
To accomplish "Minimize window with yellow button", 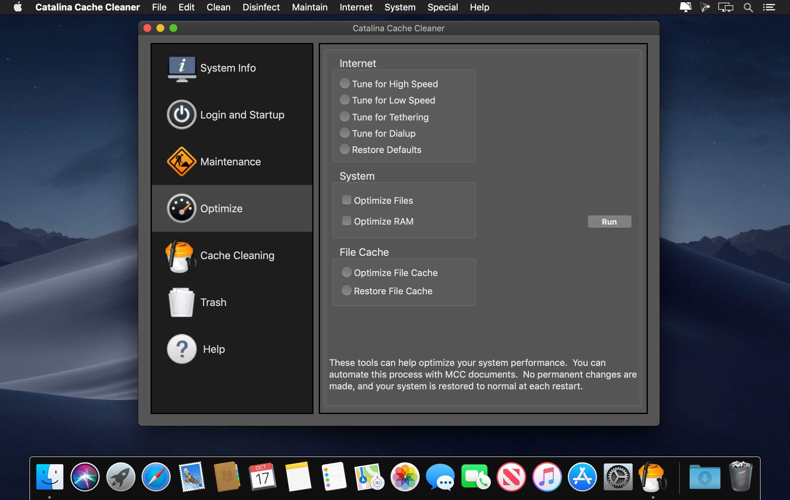I will click(x=160, y=28).
